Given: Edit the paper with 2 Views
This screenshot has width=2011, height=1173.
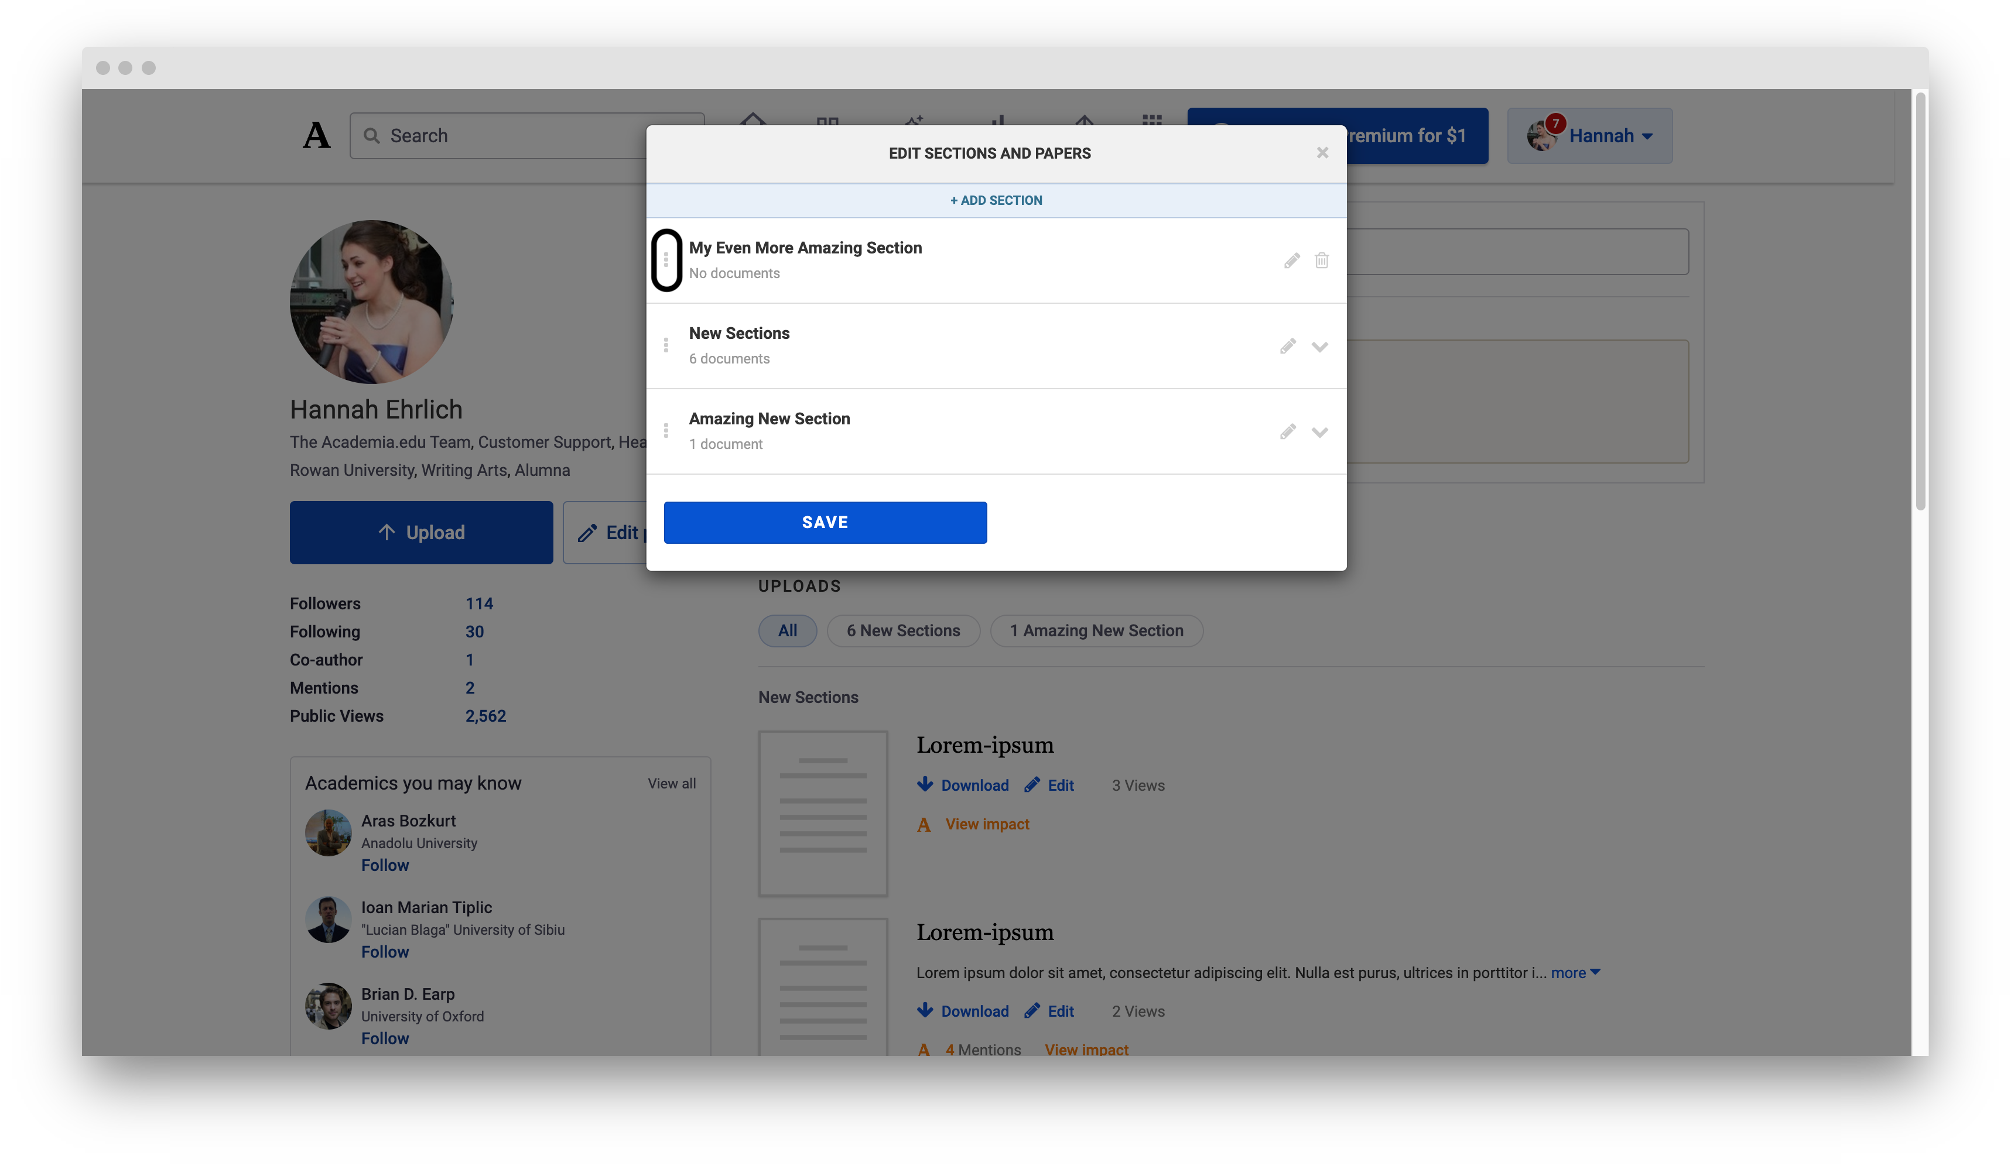Looking at the screenshot, I should [1049, 1011].
